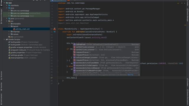Expand the values folder
189x106 pixels.
click(9, 34)
